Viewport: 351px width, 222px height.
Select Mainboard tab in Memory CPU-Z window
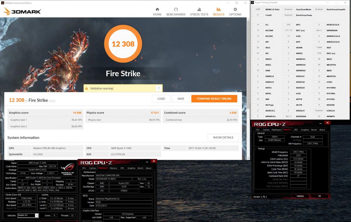pyautogui.click(x=276, y=130)
